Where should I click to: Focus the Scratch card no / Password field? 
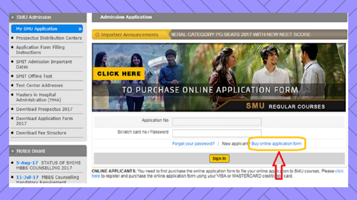(217, 133)
